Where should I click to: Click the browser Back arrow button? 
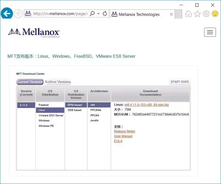[7, 14]
